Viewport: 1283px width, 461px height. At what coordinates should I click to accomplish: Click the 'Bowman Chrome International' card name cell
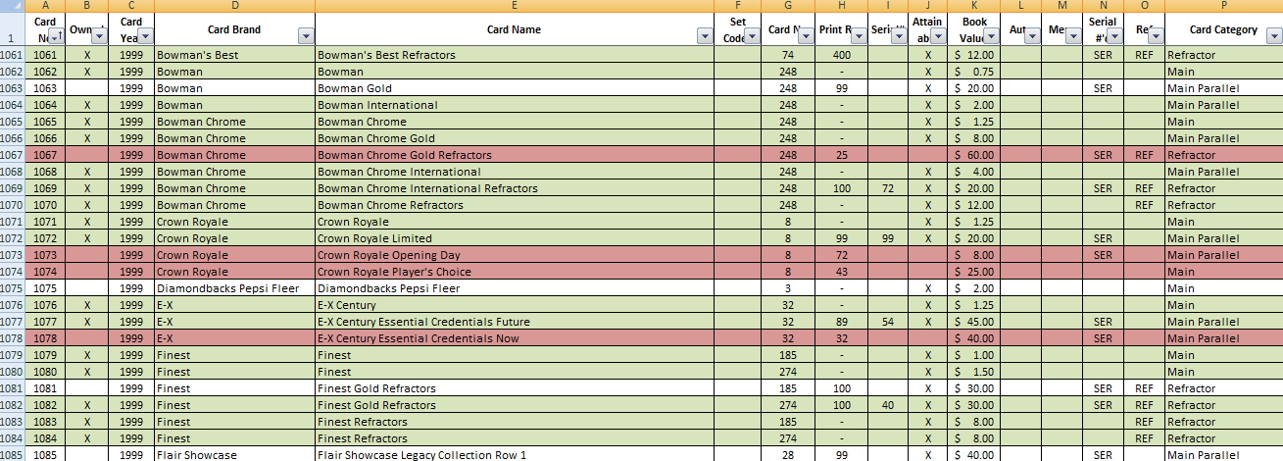515,172
